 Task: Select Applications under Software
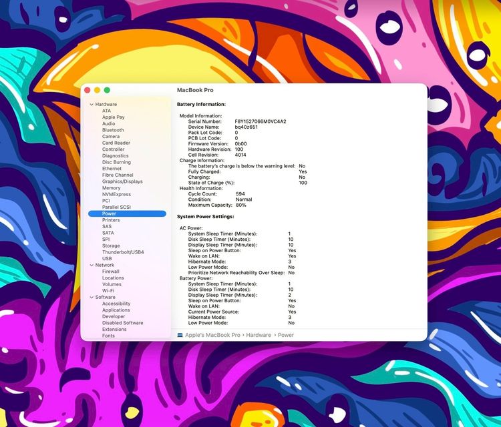tap(116, 310)
